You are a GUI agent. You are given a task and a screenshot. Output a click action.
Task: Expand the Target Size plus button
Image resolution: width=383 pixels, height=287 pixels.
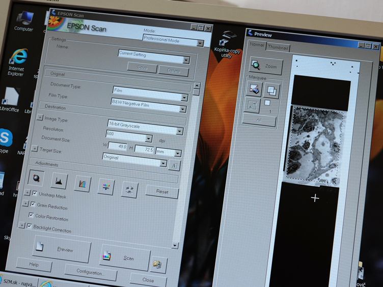click(x=35, y=149)
